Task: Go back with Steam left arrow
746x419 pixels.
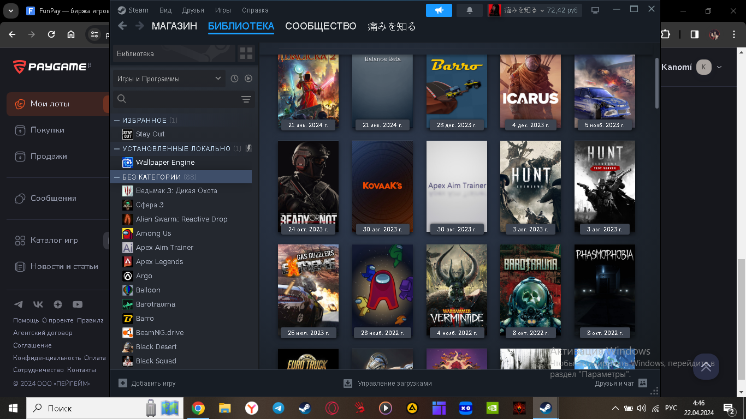Action: point(122,26)
